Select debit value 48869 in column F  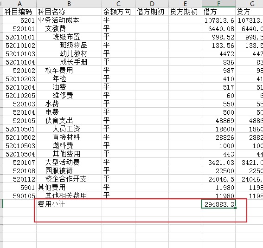click(218, 120)
